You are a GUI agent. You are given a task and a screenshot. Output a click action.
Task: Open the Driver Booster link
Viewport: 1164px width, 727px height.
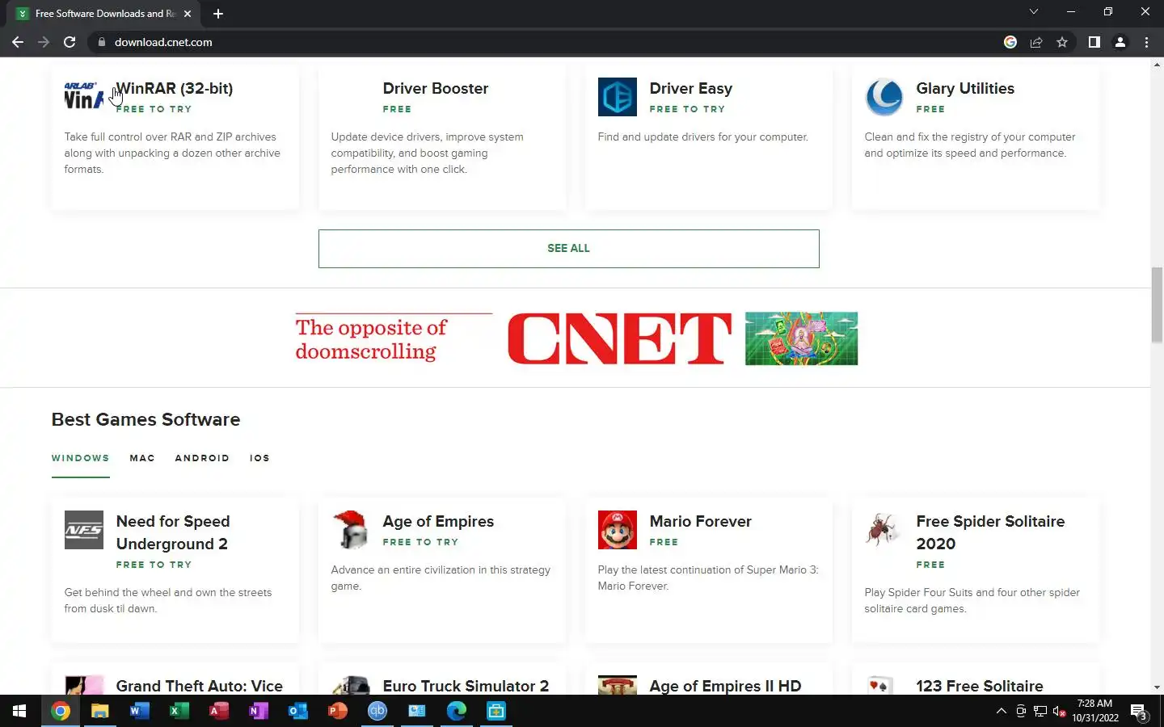[x=436, y=89]
